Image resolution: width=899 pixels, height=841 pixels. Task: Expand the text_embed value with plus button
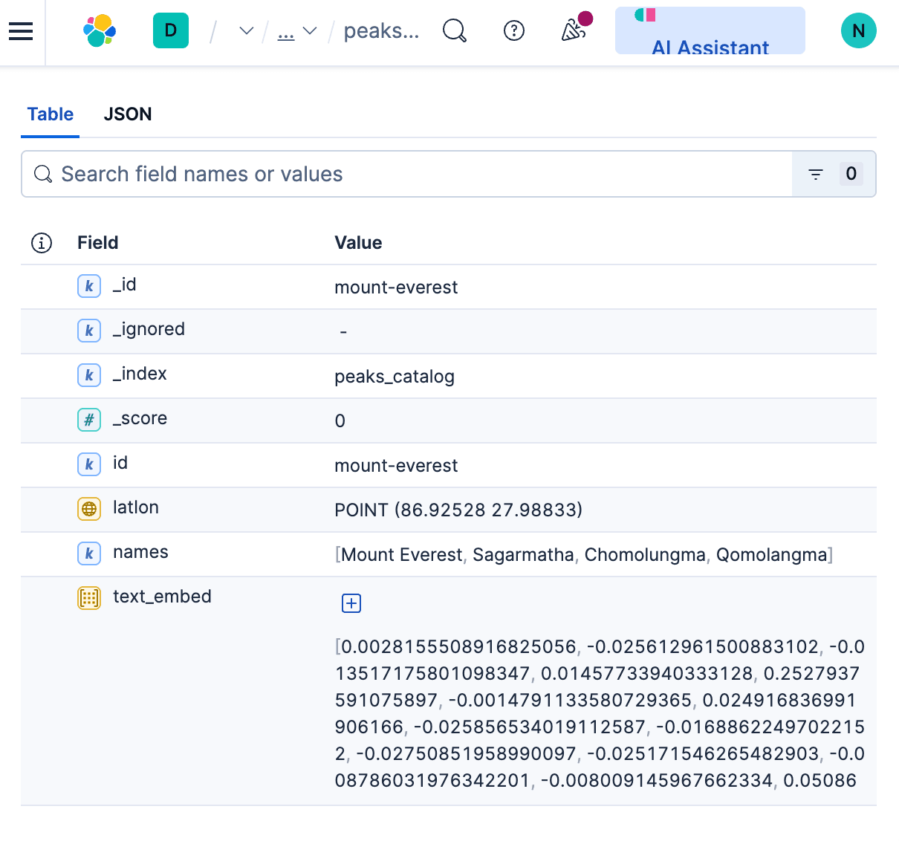click(x=351, y=603)
